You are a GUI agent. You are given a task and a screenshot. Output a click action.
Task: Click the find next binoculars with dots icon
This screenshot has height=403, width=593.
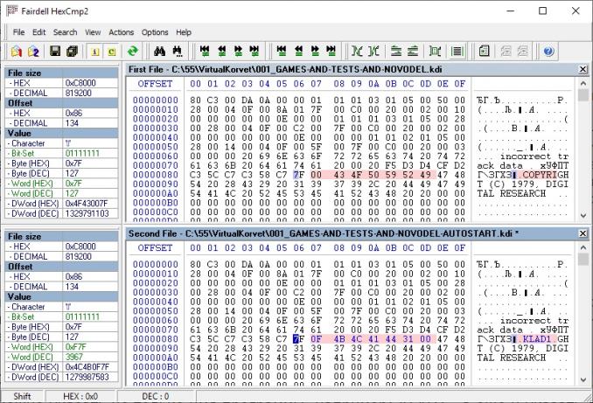pos(178,52)
